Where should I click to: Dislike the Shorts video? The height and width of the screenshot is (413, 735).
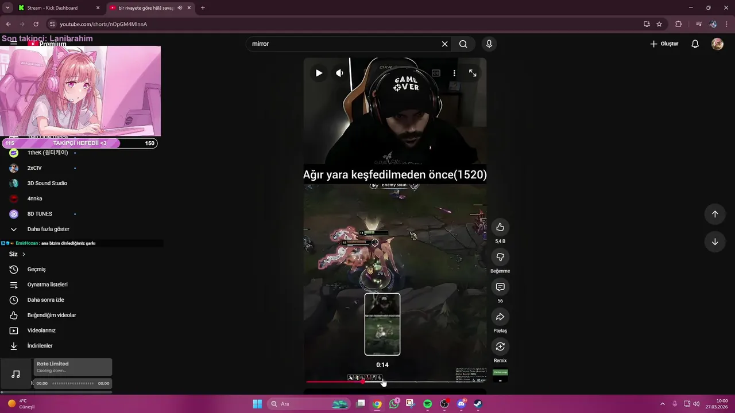(x=500, y=257)
